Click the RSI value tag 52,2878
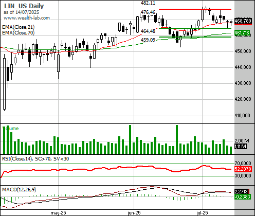Screen dimensions: 255x216 pyautogui.click(x=243, y=169)
